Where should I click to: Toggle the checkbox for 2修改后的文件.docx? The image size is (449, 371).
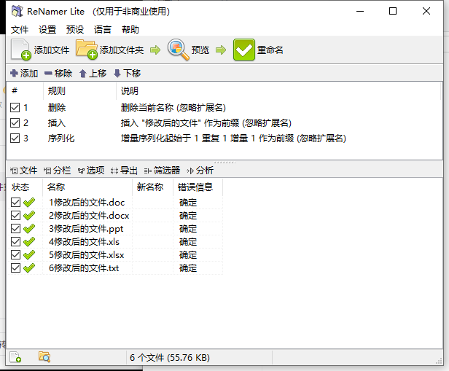pyautogui.click(x=16, y=215)
